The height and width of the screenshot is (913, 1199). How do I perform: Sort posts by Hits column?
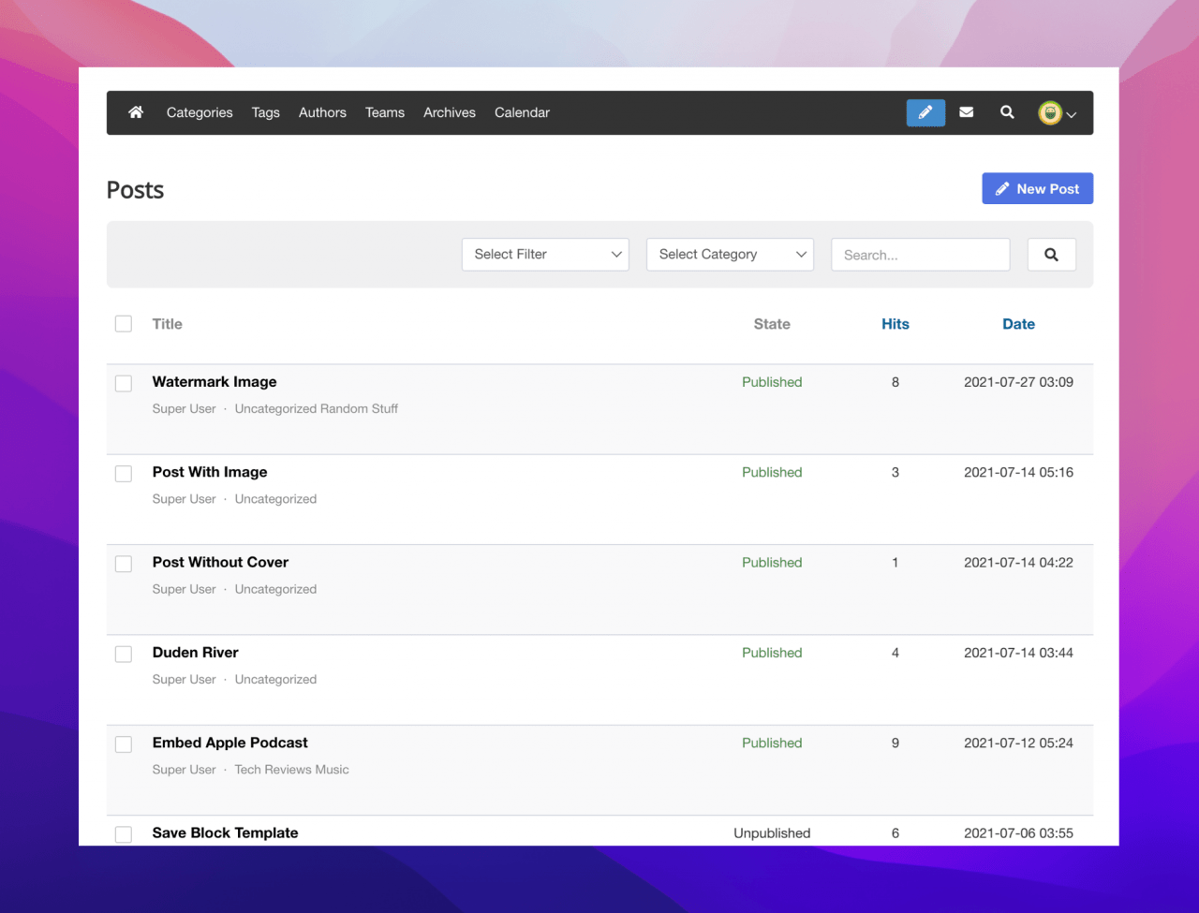pyautogui.click(x=896, y=324)
